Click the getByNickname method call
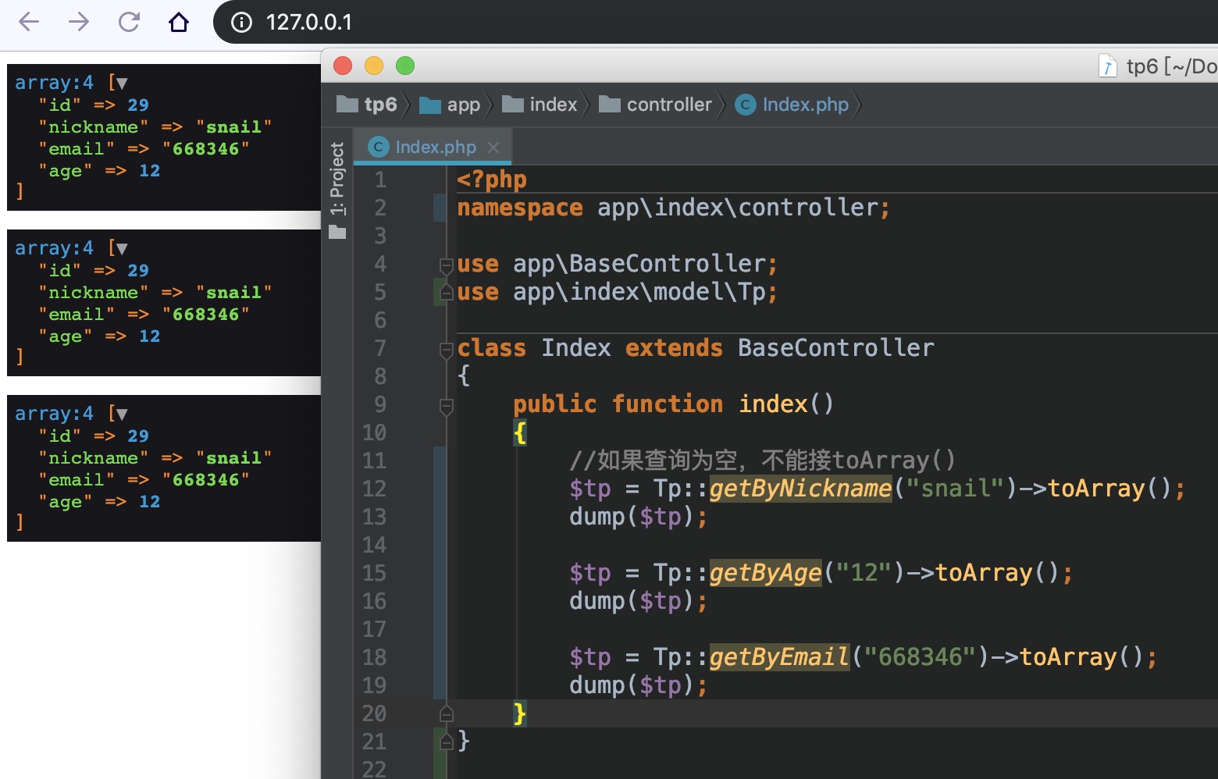Screen dimensions: 1218x779 [x=800, y=489]
